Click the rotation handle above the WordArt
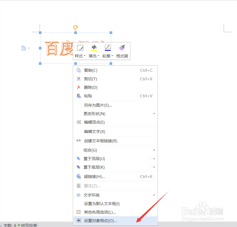This screenshot has width=237, height=227. pos(75,27)
